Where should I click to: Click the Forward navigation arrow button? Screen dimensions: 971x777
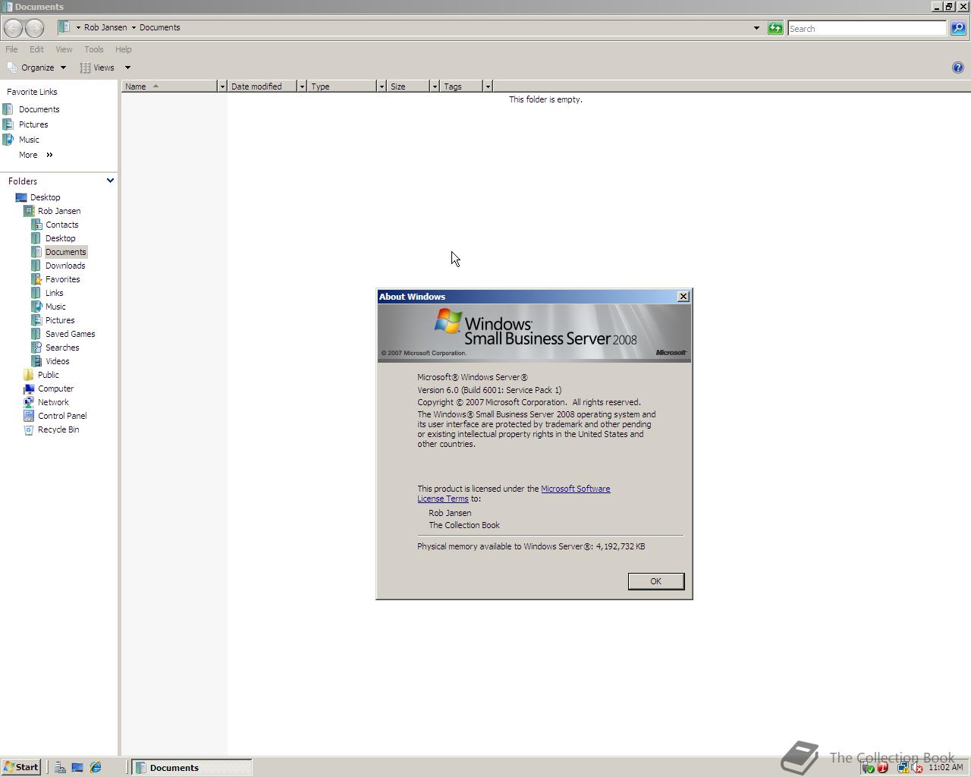click(34, 28)
